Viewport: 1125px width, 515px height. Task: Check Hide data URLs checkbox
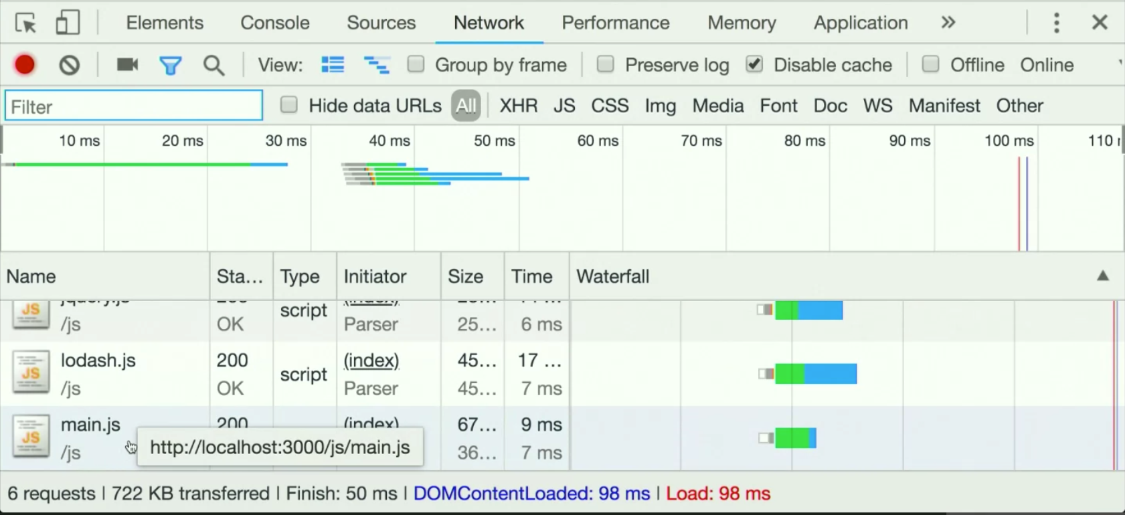click(x=289, y=105)
